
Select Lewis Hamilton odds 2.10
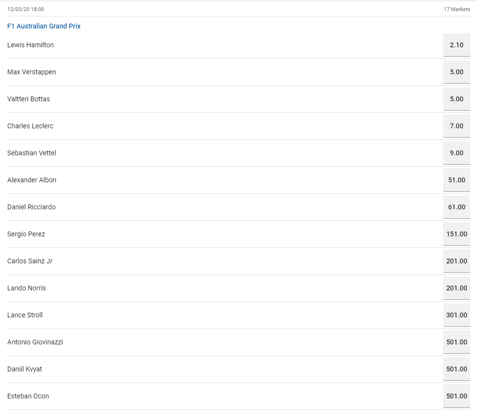(456, 45)
